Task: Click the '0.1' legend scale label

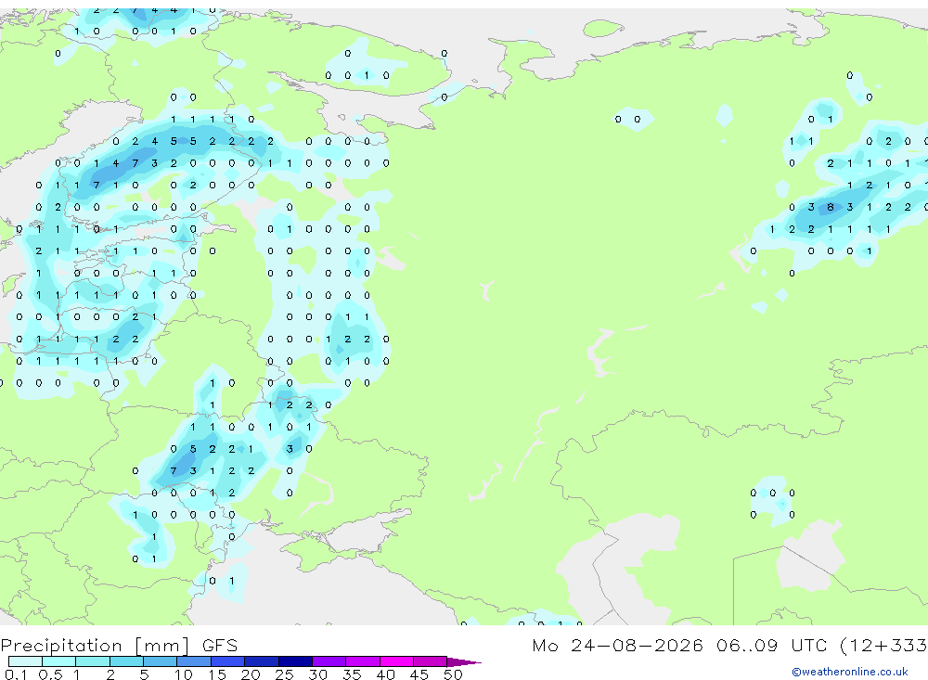Action: click(x=16, y=674)
